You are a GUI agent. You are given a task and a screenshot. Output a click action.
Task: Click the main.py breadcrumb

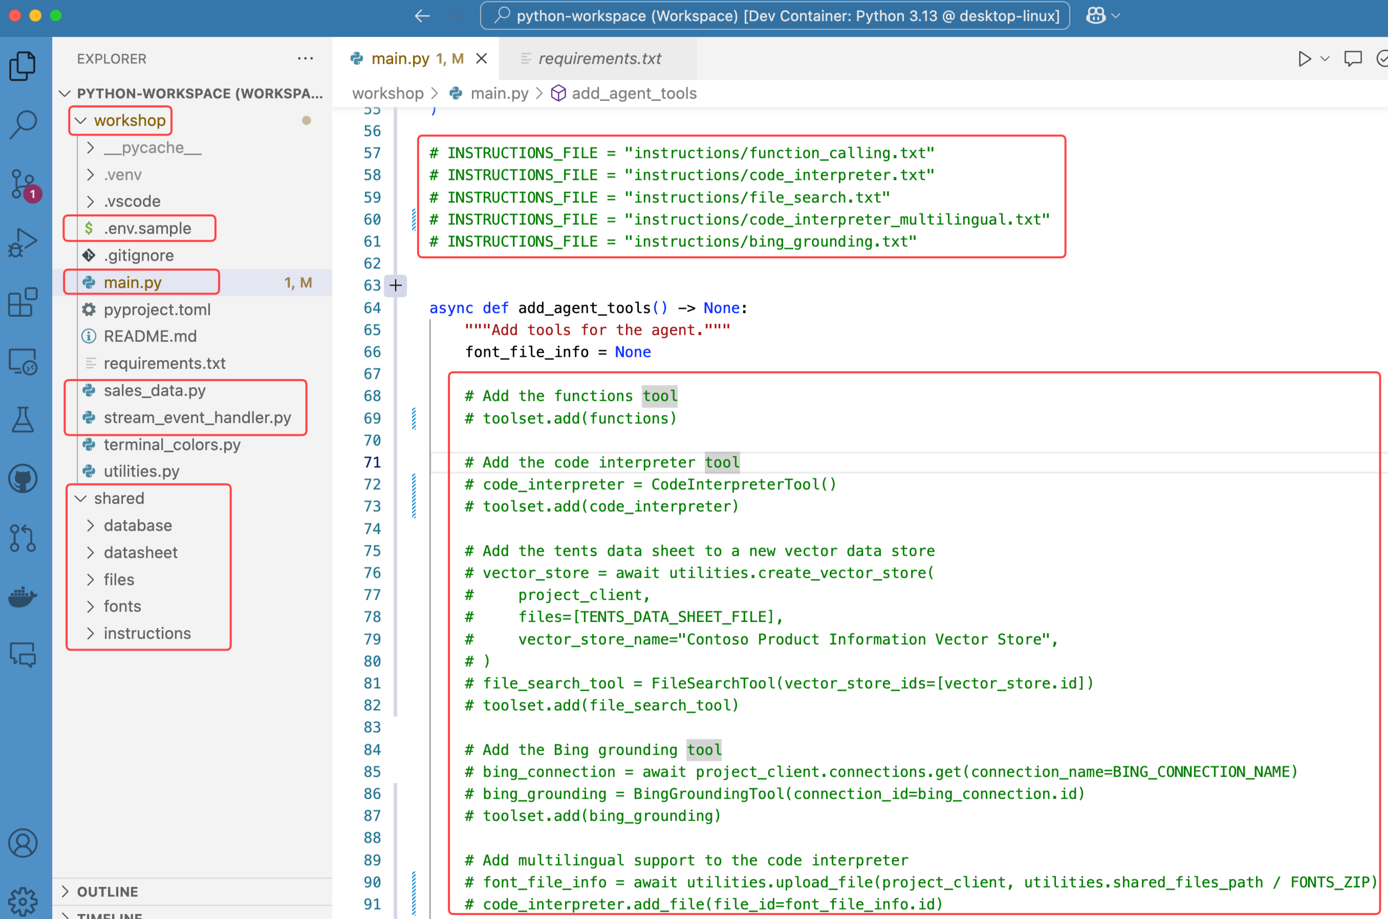click(x=499, y=94)
